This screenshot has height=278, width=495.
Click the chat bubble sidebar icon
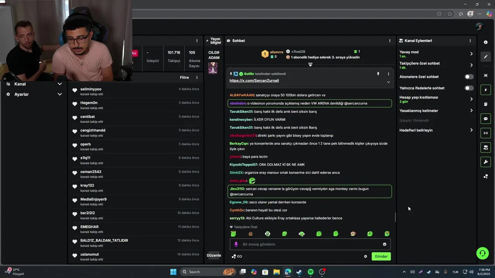coord(486,119)
